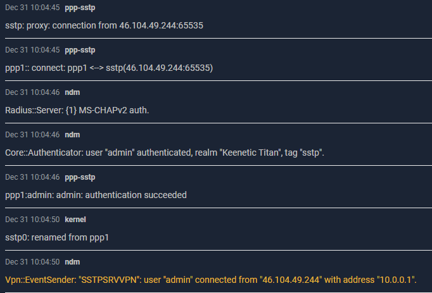This screenshot has height=293, width=432.
Task: Click the ndm label above Vpn::EventSender
Action: [x=72, y=262]
